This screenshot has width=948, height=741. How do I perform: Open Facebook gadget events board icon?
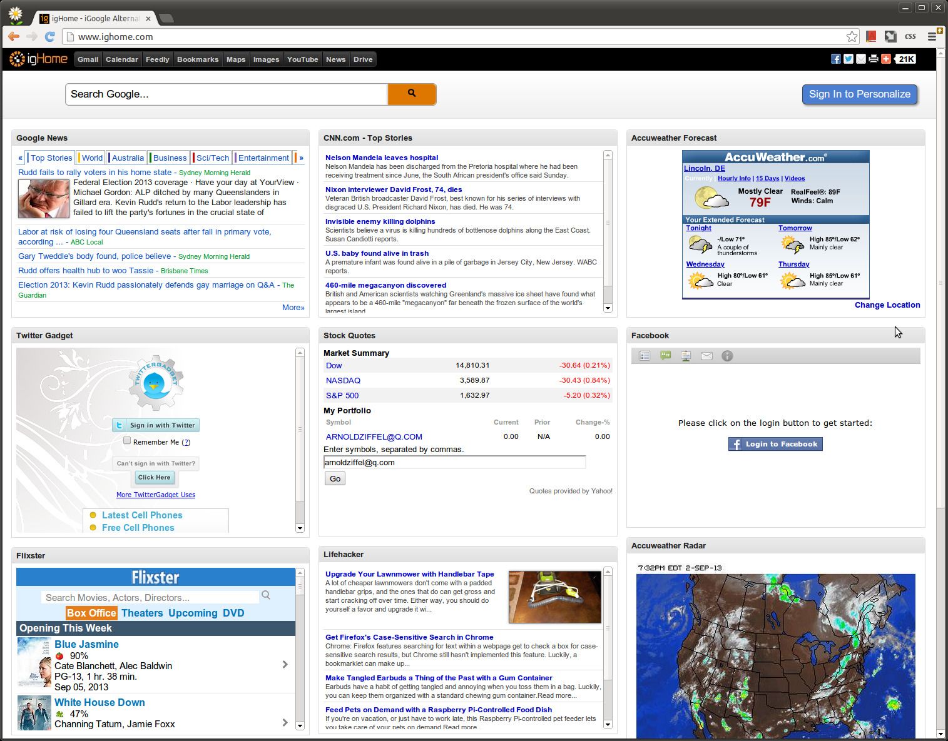[686, 356]
